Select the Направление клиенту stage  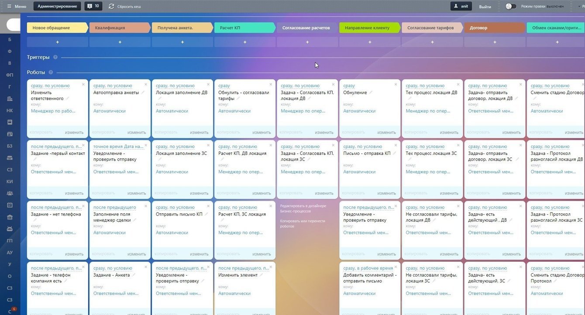(x=369, y=27)
